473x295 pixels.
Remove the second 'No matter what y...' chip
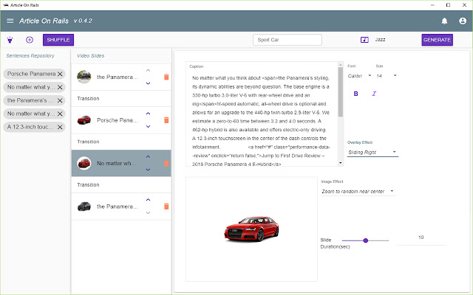click(60, 114)
